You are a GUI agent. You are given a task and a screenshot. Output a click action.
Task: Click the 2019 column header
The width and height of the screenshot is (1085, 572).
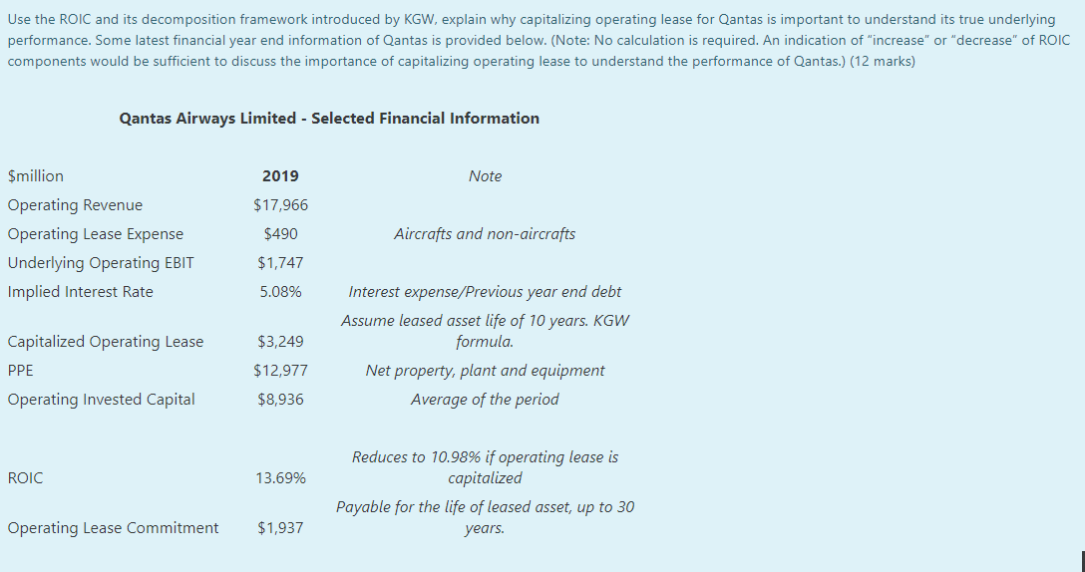point(281,176)
